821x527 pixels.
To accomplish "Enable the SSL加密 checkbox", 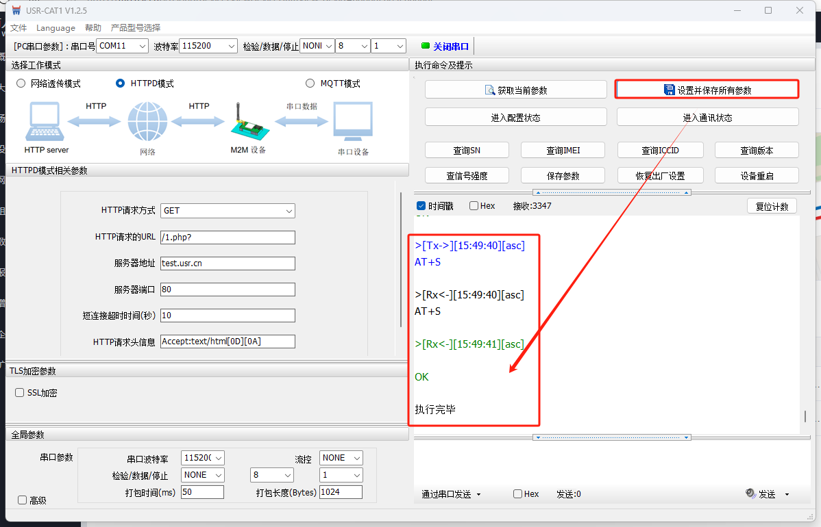I will (20, 393).
